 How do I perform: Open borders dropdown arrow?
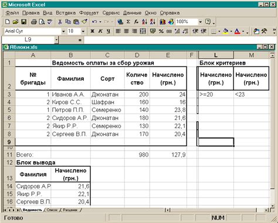point(219,31)
